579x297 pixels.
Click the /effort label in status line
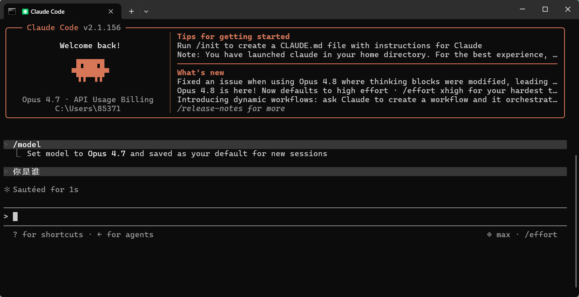pos(541,235)
